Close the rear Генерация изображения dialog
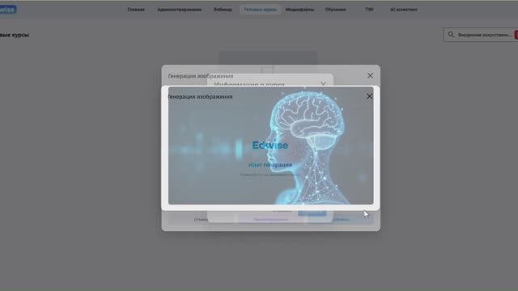Image resolution: width=518 pixels, height=291 pixels. point(370,75)
